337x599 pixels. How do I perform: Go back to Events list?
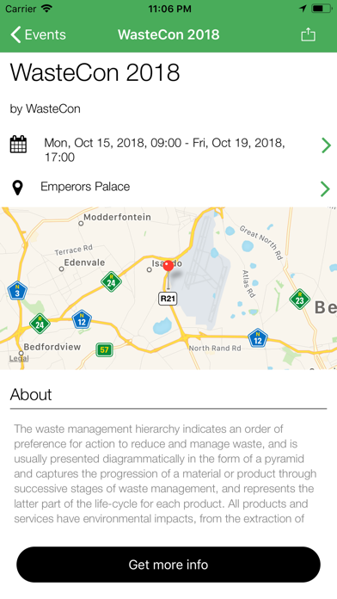[38, 34]
